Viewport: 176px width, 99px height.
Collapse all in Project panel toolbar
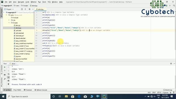(x=25, y=9)
